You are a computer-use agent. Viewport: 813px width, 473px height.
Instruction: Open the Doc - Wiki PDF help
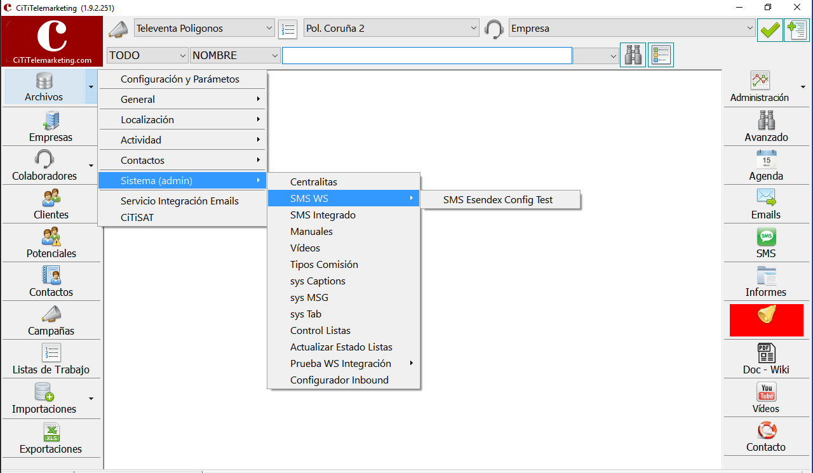coord(767,359)
